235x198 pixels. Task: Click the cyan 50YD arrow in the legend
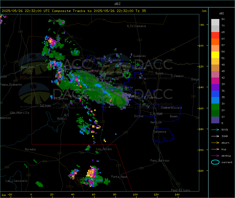pos(215,130)
